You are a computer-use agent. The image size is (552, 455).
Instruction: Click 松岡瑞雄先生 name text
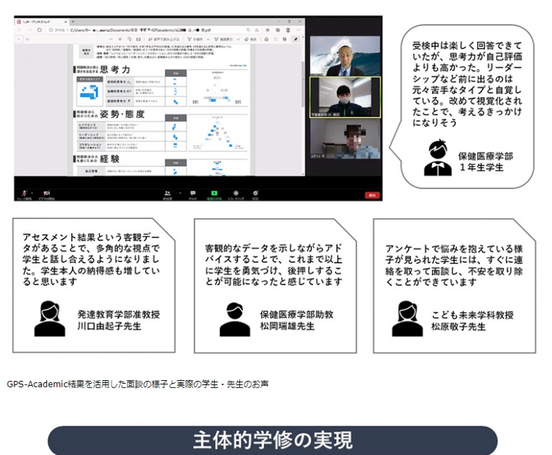(x=287, y=326)
